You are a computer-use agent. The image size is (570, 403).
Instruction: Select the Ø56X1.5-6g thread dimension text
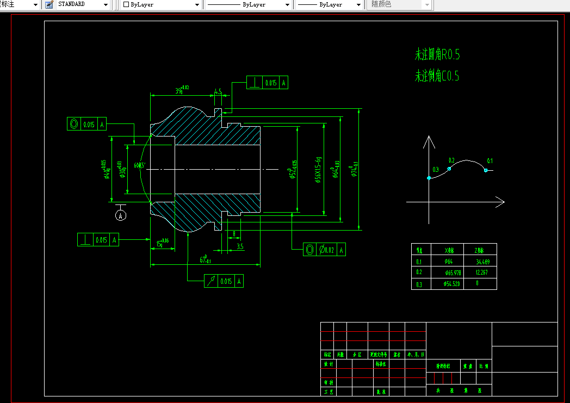[x=318, y=170]
